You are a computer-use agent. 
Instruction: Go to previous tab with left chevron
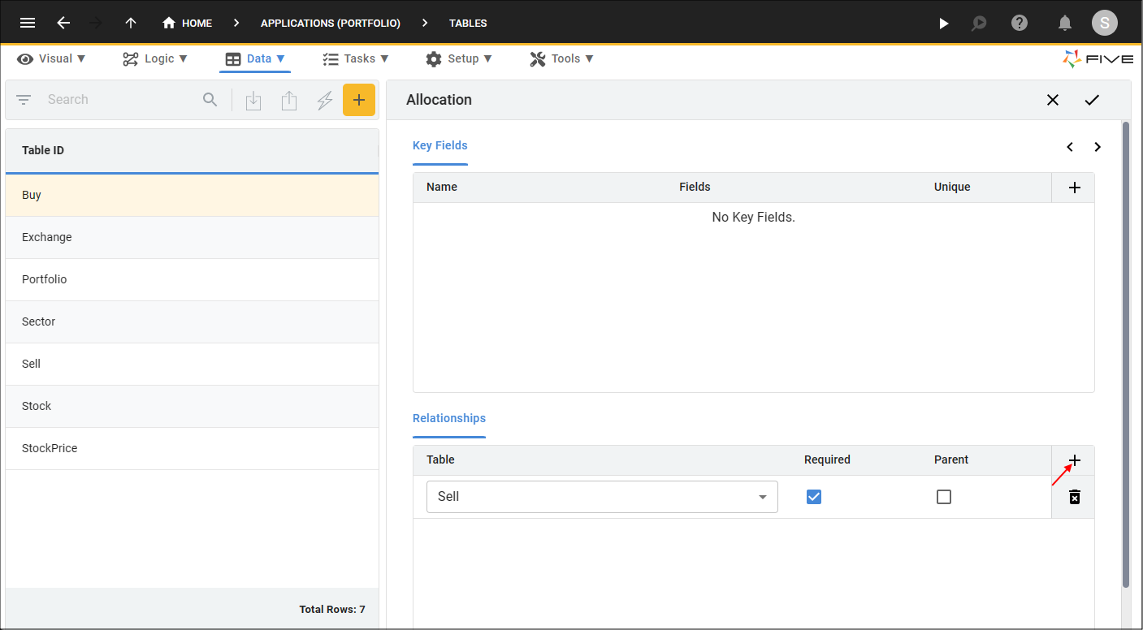[x=1070, y=147]
